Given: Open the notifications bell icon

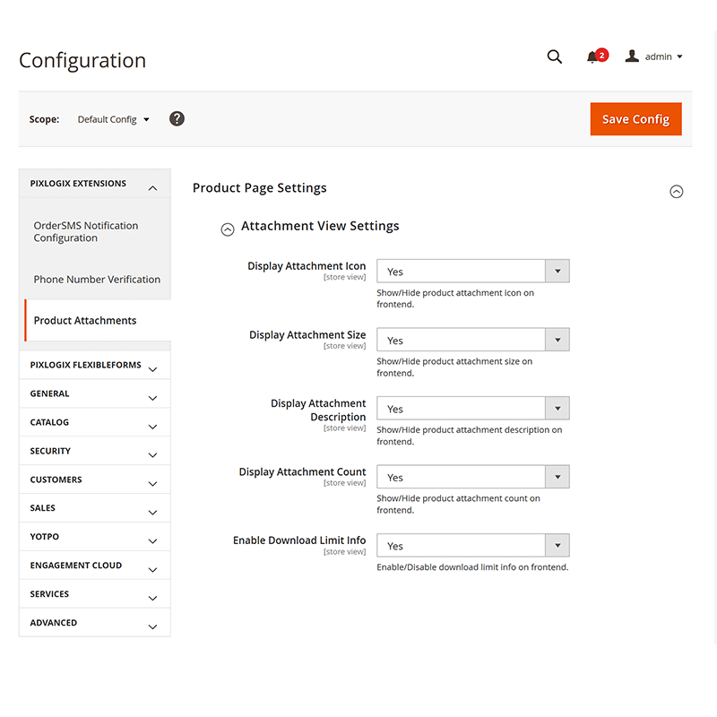Looking at the screenshot, I should 592,57.
